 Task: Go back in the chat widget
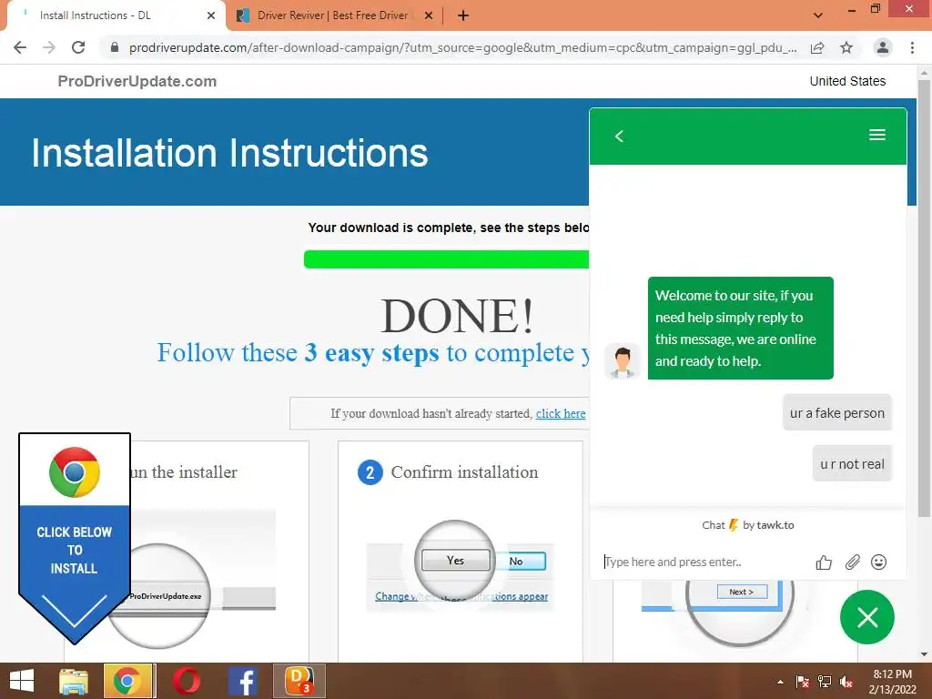tap(619, 137)
